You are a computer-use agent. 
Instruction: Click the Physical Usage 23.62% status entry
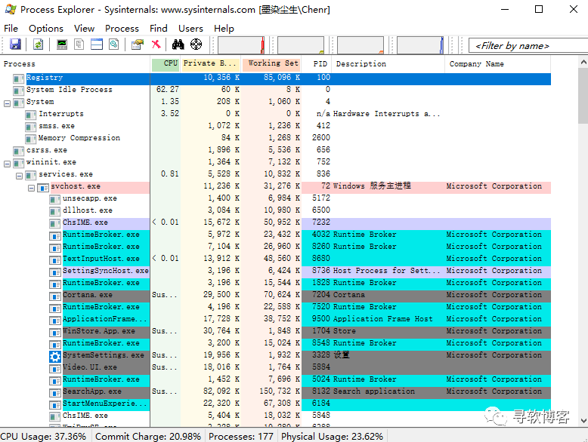tap(333, 437)
